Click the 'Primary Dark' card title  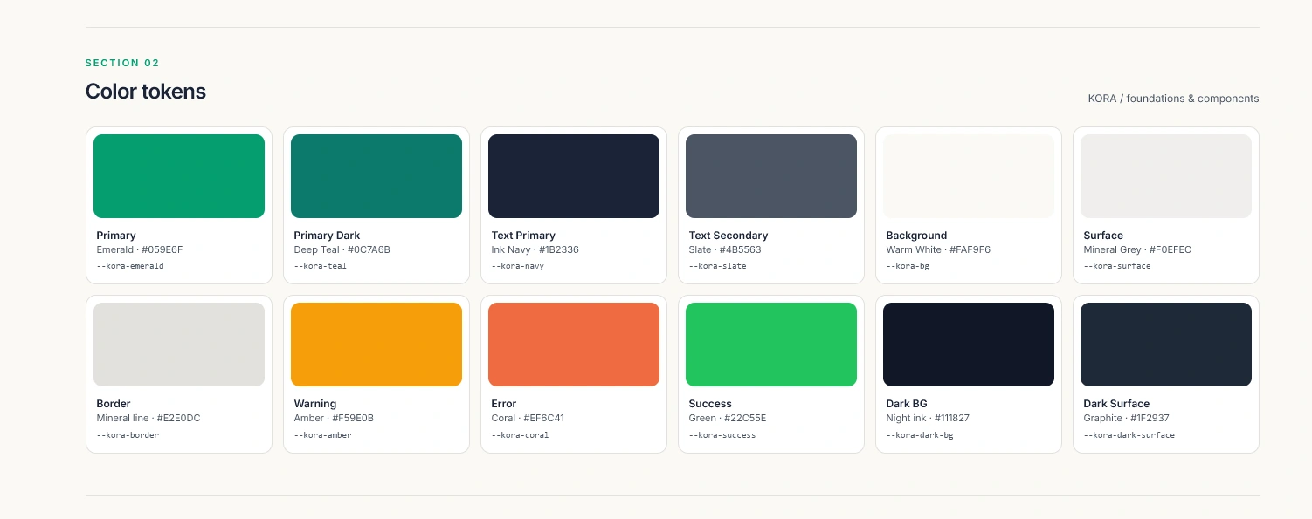pyautogui.click(x=327, y=236)
